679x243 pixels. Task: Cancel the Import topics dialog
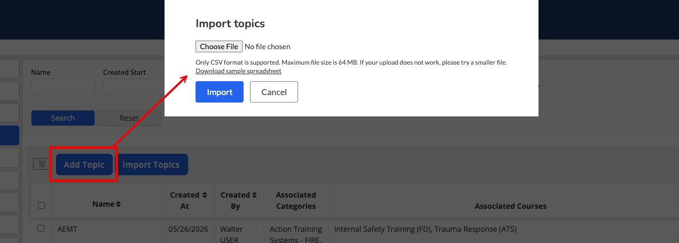[x=274, y=92]
